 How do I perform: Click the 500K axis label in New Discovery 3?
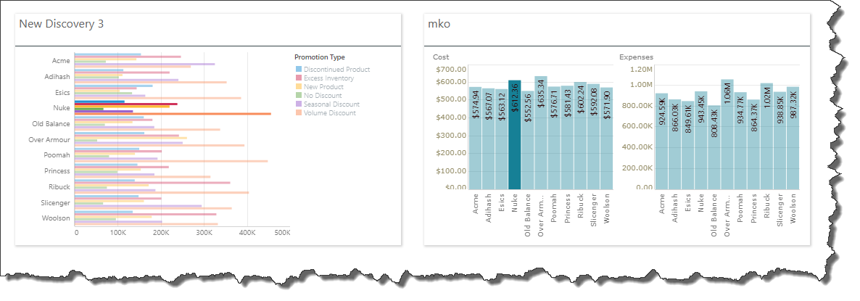(282, 233)
